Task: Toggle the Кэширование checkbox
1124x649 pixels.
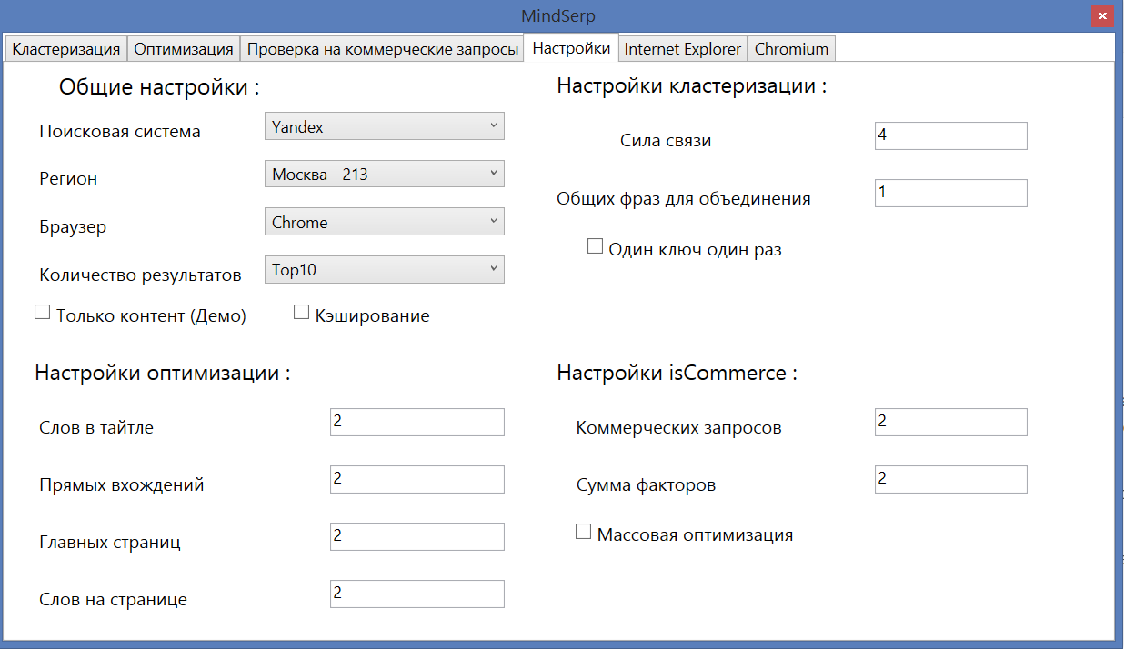Action: 302,313
